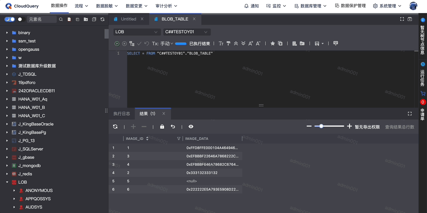This screenshot has height=213, width=427.
Task: Open the C##TESTOY01 schema dropdown
Action: [187, 32]
